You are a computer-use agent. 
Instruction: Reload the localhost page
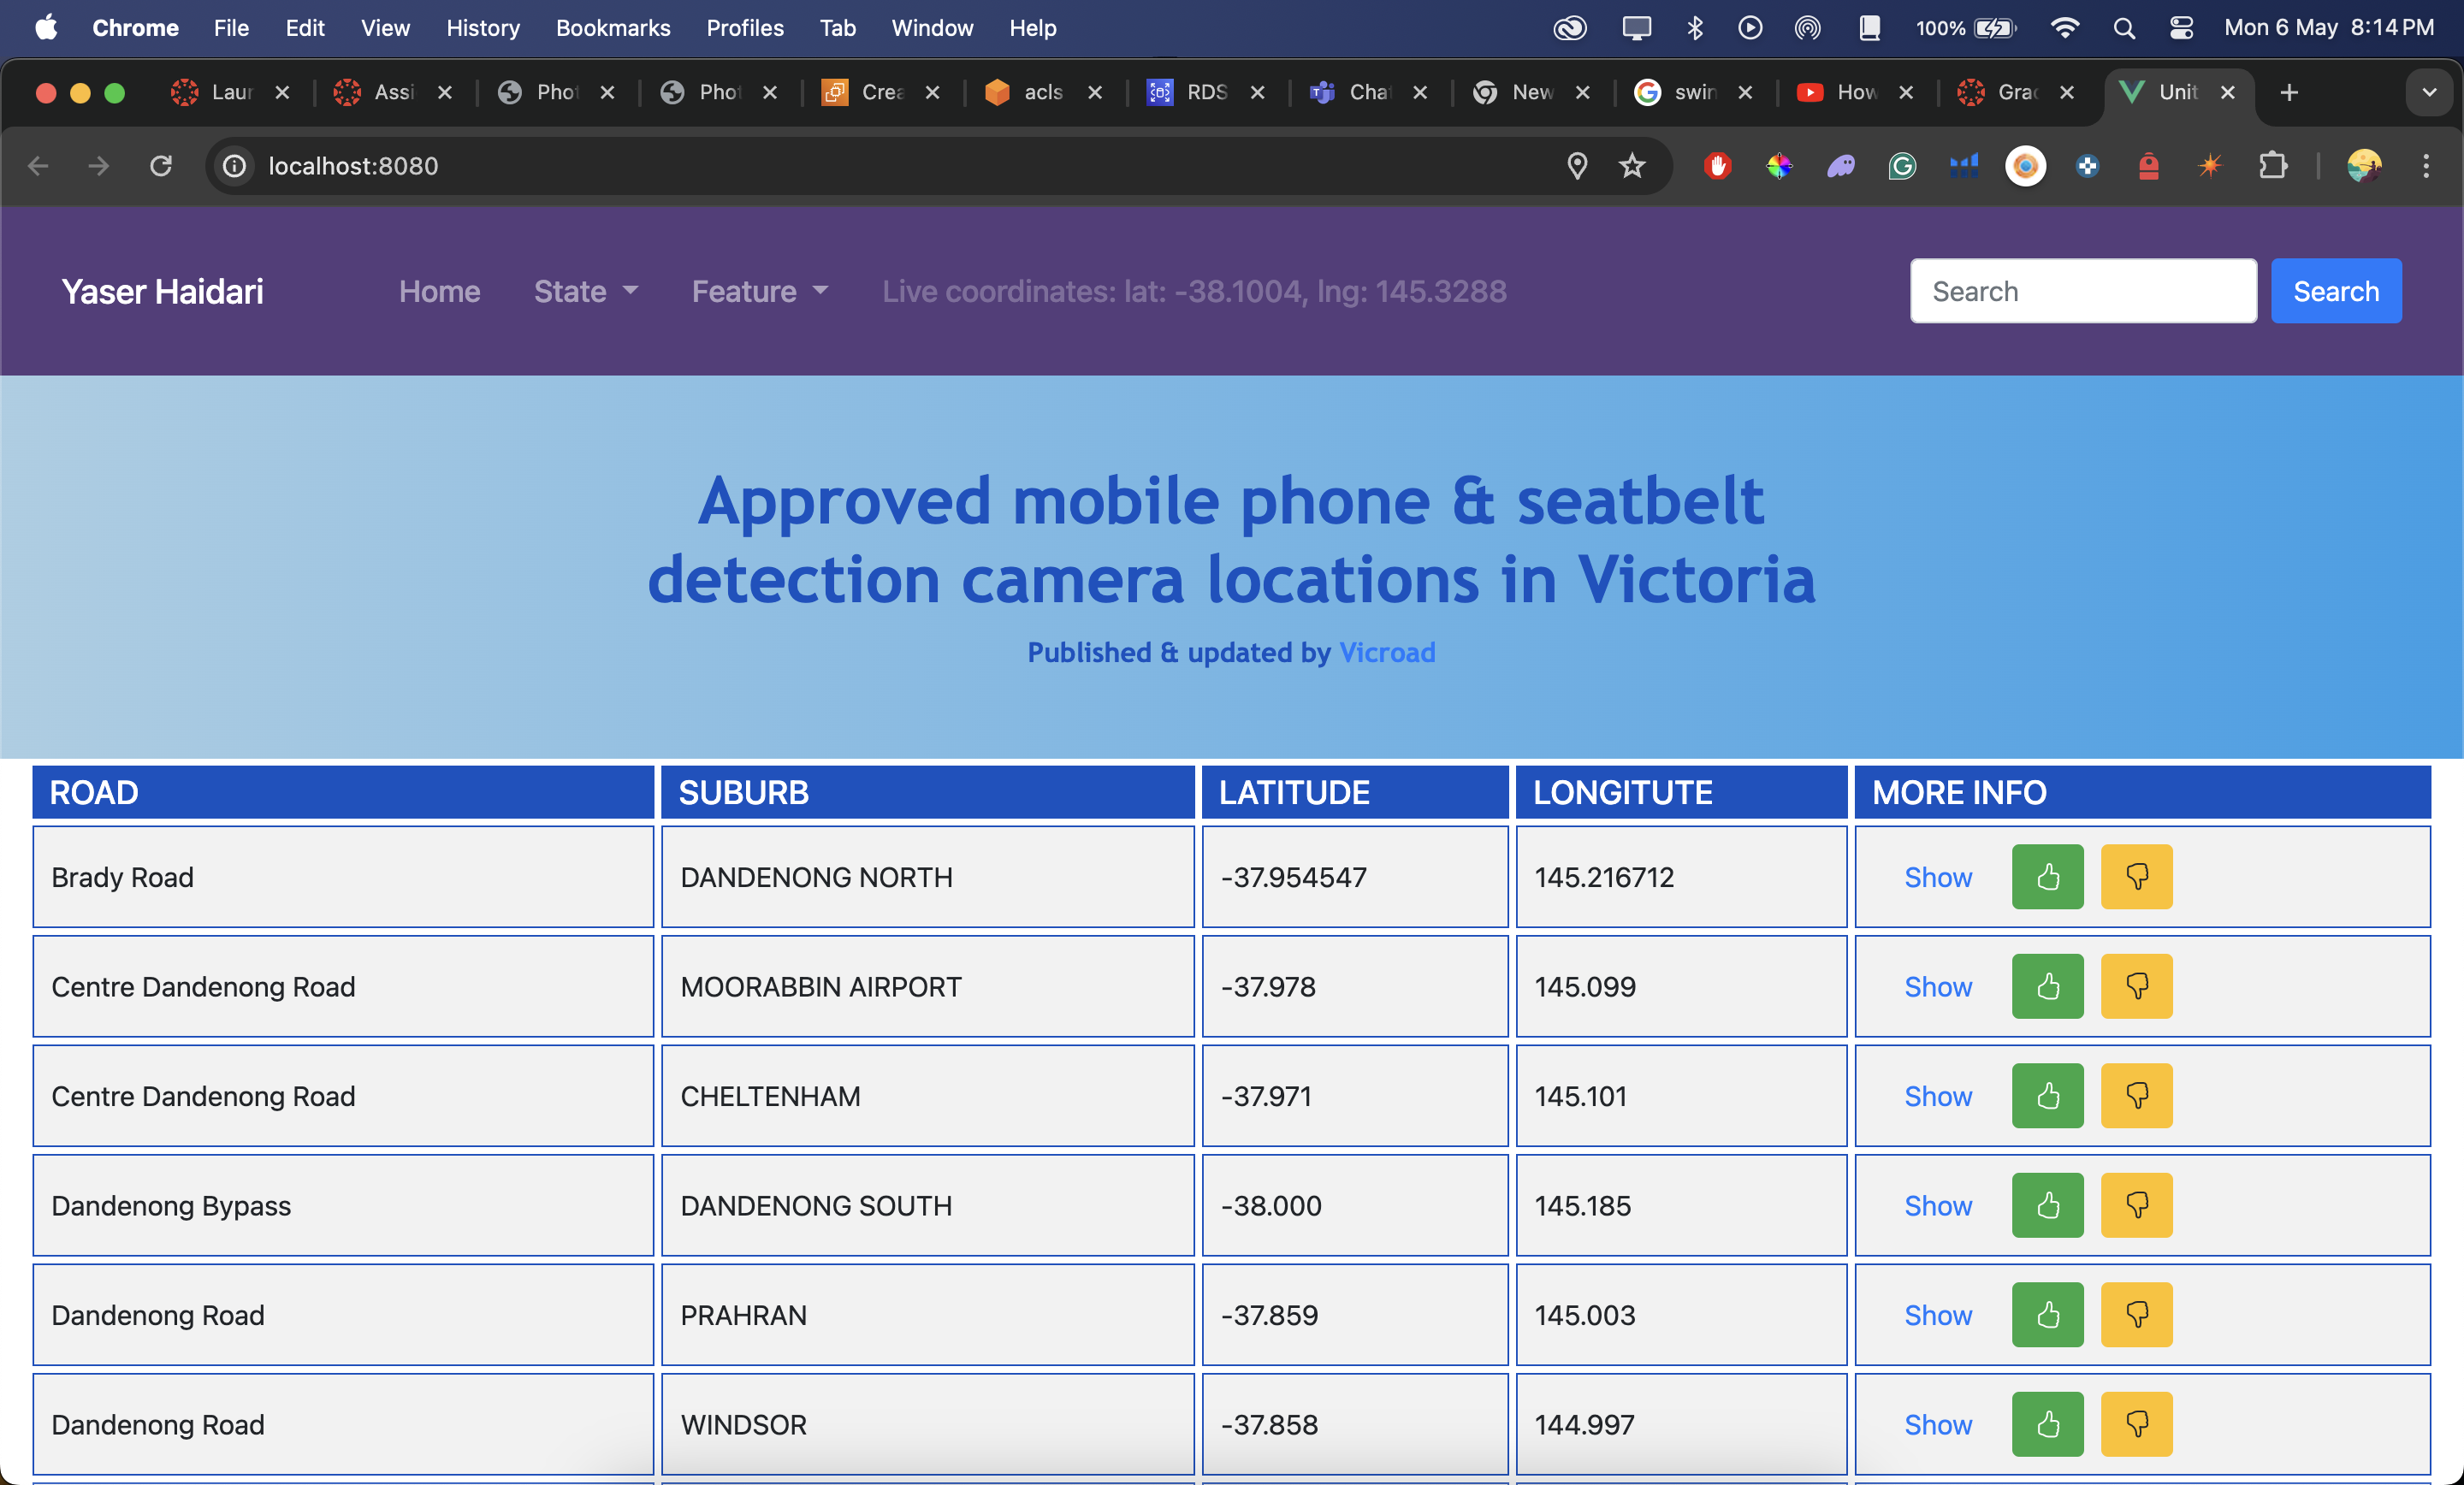(x=161, y=165)
